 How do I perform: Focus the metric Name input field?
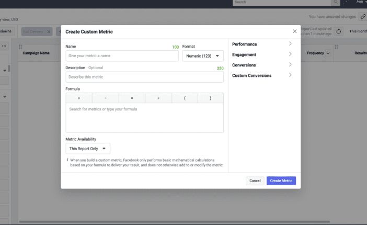pyautogui.click(x=122, y=55)
